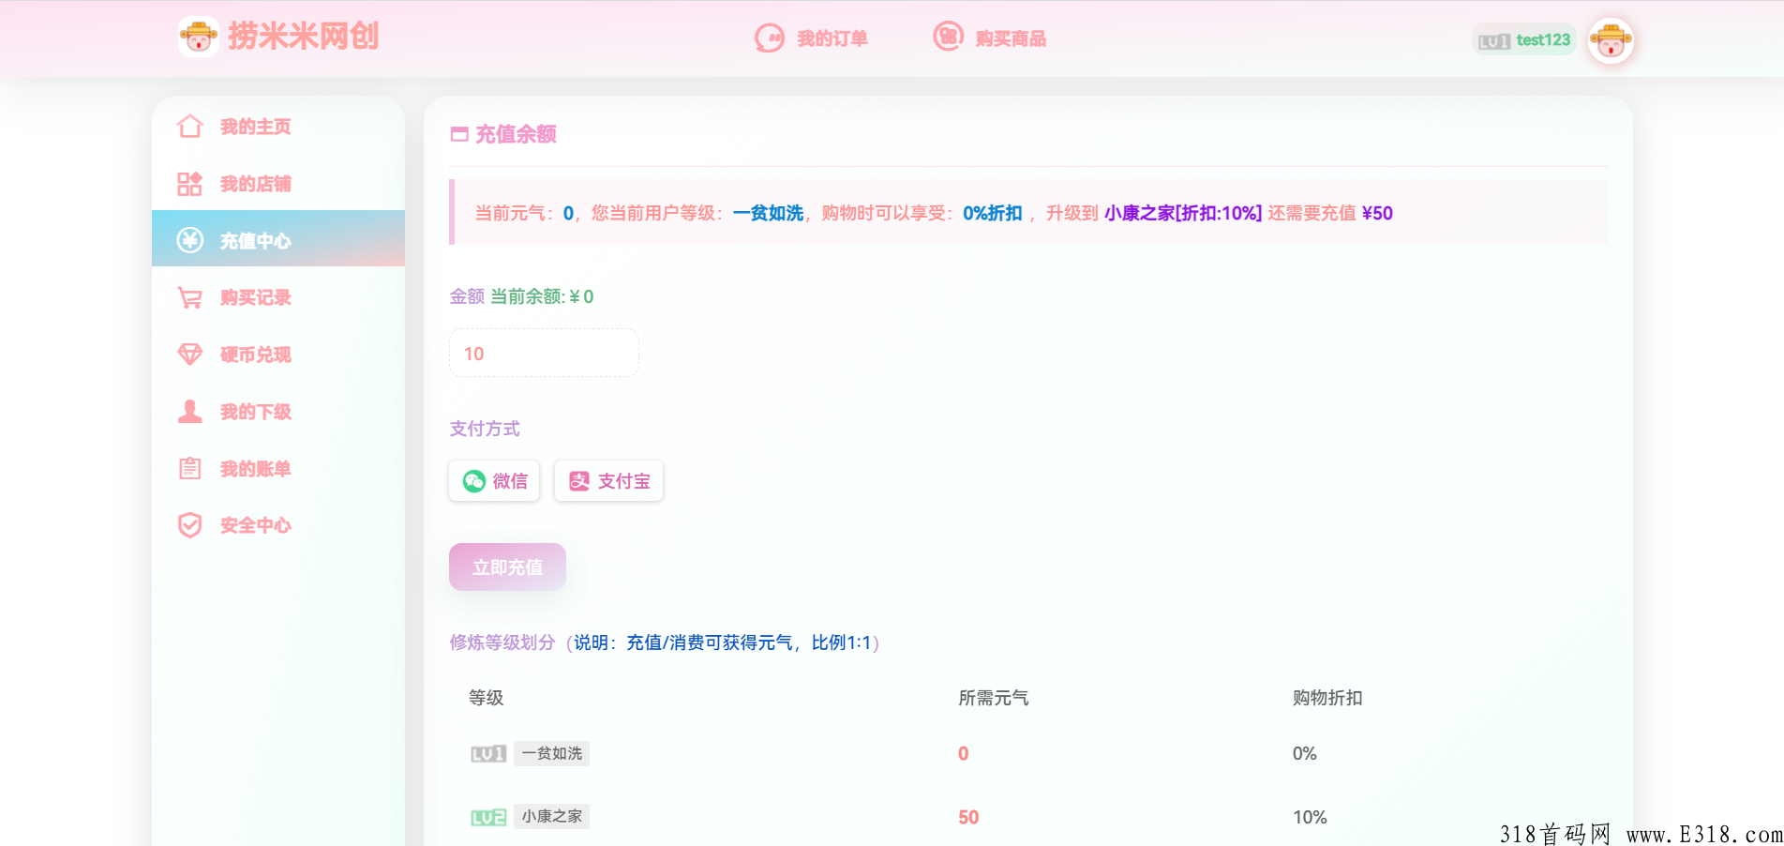Click the 小康之家 tag in level table

tap(551, 817)
